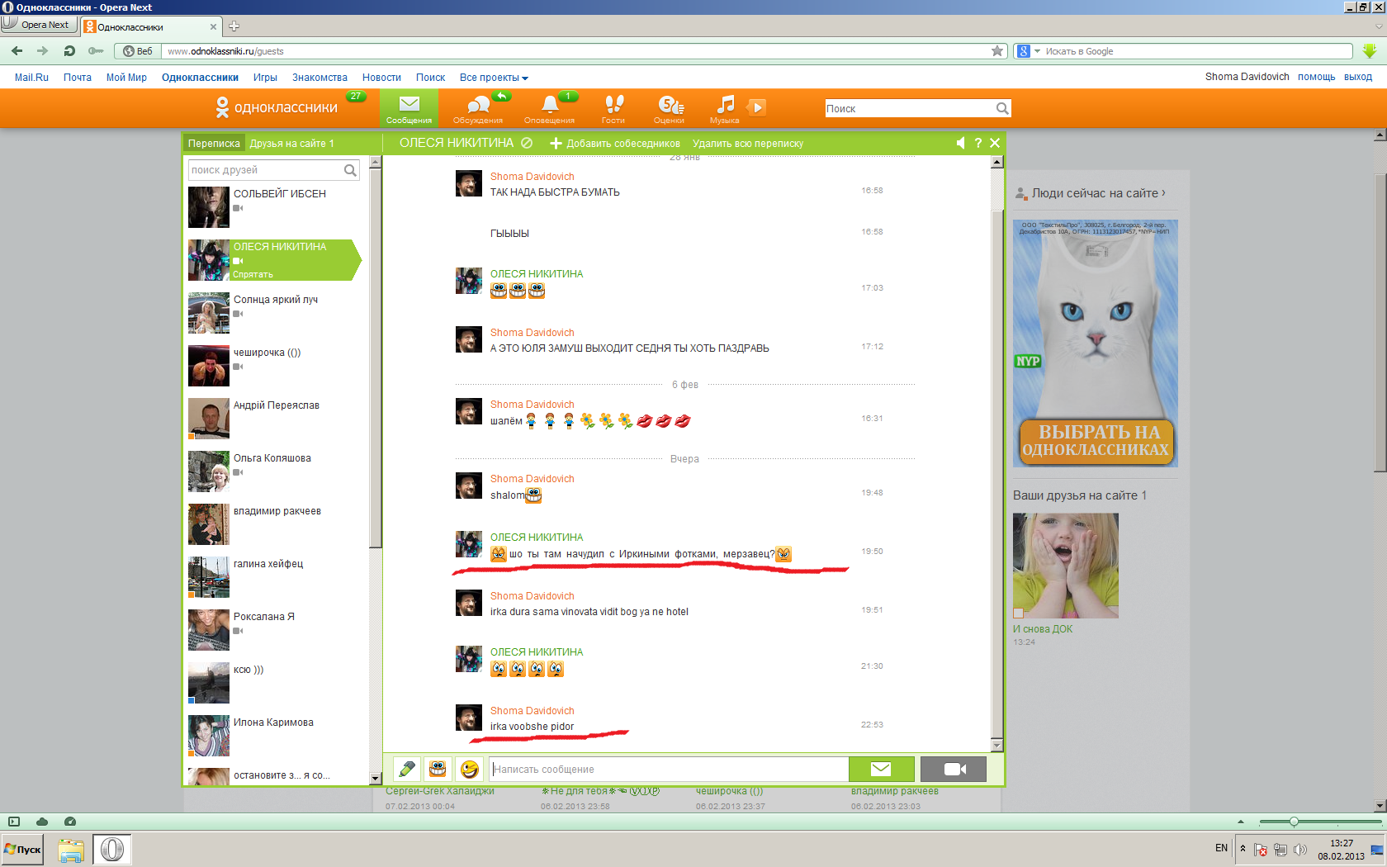The width and height of the screenshot is (1387, 867).
Task: Open Оценки ratings icon
Action: (670, 108)
